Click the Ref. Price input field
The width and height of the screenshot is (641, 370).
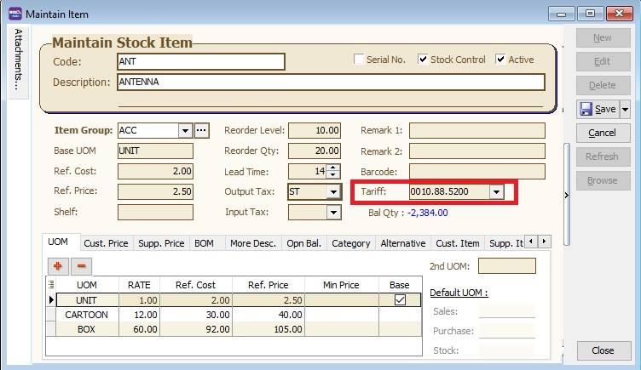point(155,191)
